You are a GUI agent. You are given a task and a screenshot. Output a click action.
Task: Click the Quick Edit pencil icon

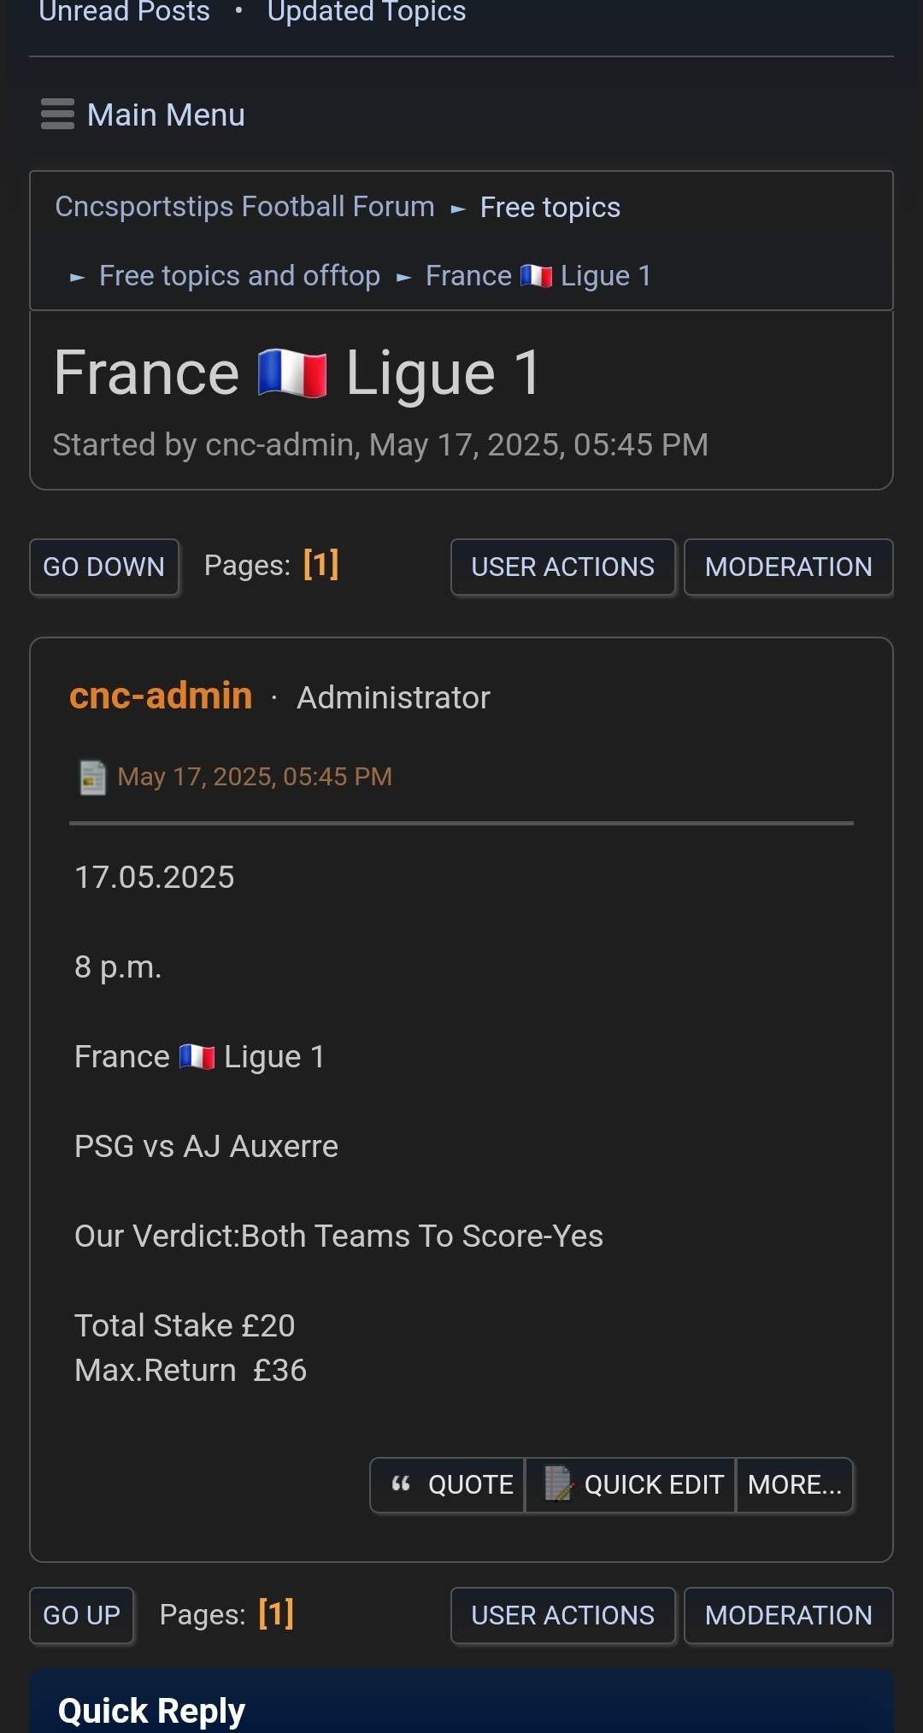click(x=559, y=1484)
